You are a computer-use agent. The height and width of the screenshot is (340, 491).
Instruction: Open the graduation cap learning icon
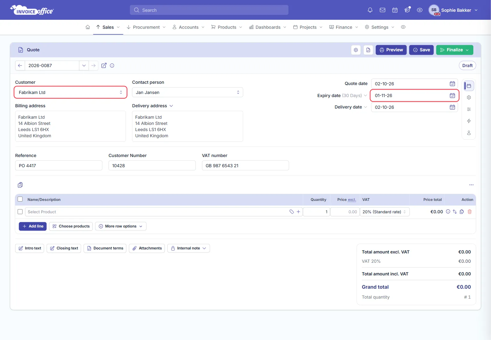(407, 10)
